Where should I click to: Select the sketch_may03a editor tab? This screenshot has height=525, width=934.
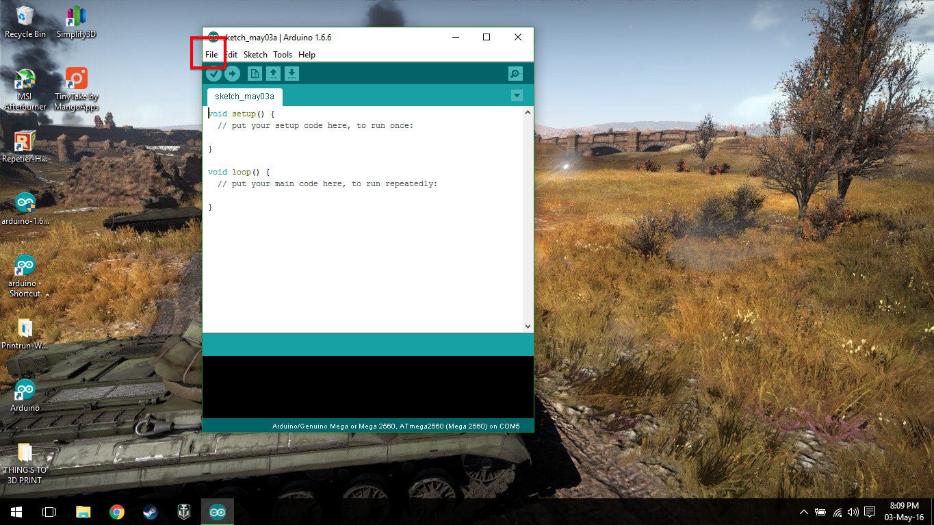point(244,97)
